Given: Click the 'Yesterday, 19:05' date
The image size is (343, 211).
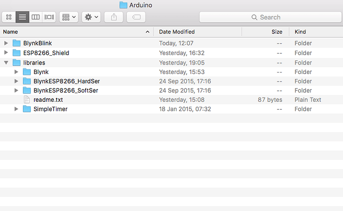Looking at the screenshot, I should point(181,63).
